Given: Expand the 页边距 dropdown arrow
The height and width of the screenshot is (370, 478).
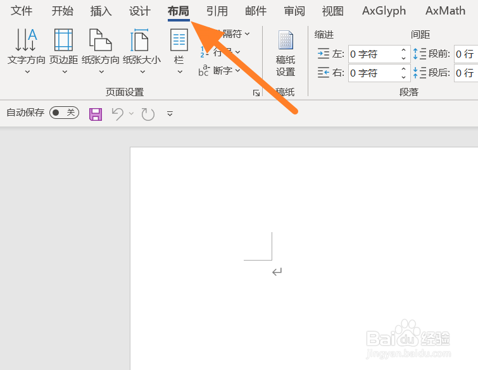Looking at the screenshot, I should (x=65, y=72).
